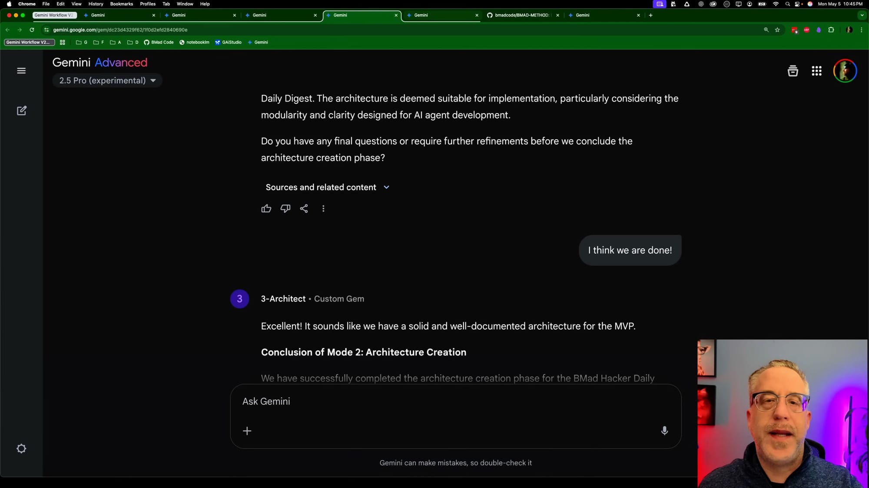This screenshot has height=488, width=869.
Task: Click the share response icon
Action: tap(304, 209)
